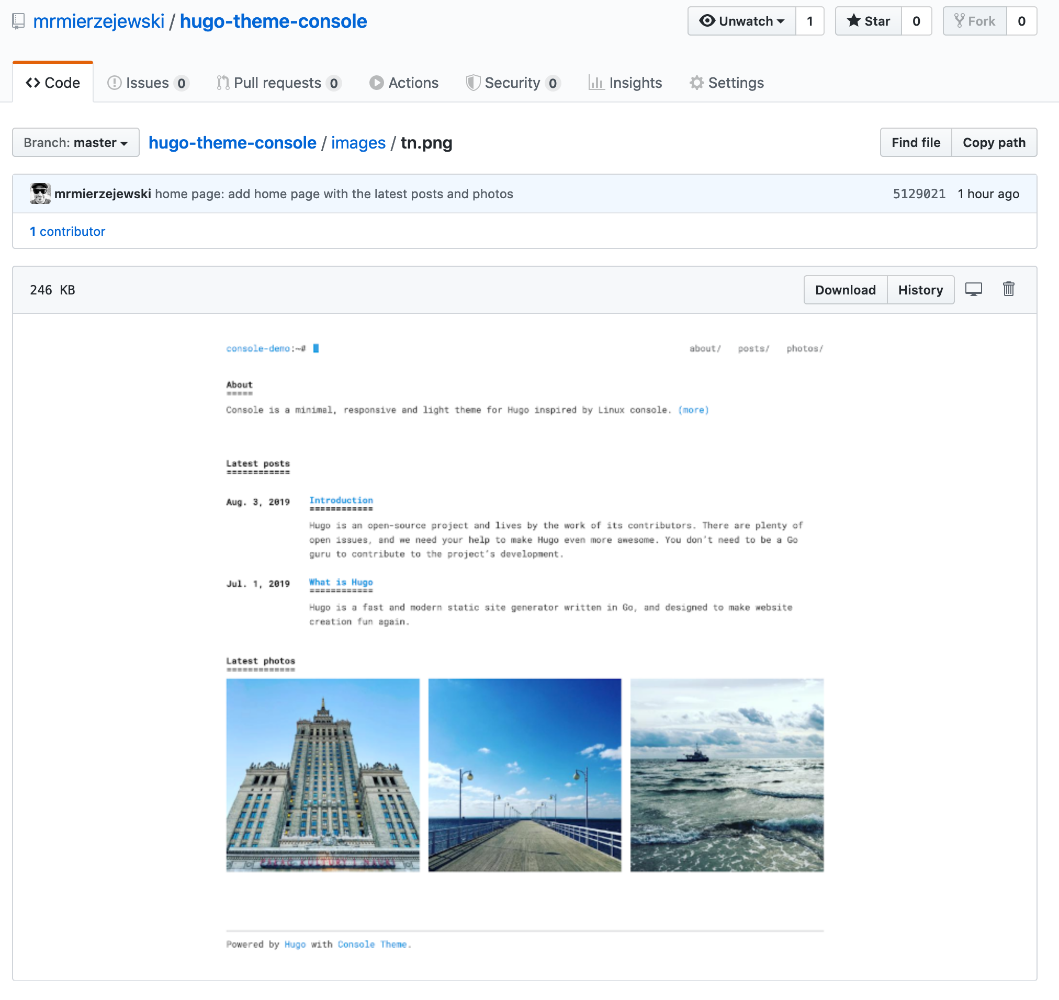Unwatch the repository

click(741, 21)
